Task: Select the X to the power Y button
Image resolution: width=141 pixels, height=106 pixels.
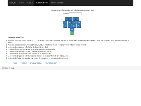Action: coord(65,23)
